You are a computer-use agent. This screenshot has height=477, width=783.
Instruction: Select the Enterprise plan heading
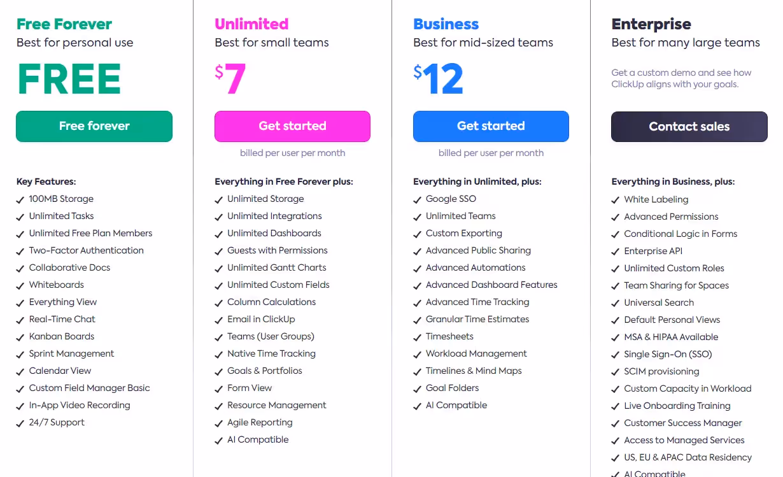click(x=651, y=24)
